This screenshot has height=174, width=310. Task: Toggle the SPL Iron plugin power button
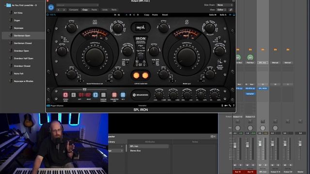(51, 7)
